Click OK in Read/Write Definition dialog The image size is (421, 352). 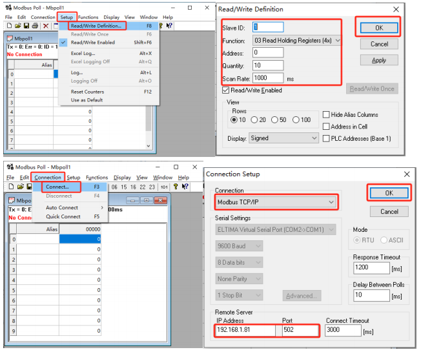[379, 28]
